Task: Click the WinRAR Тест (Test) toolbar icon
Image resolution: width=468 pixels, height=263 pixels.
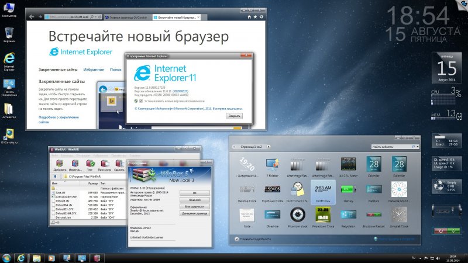Action: tap(90, 165)
